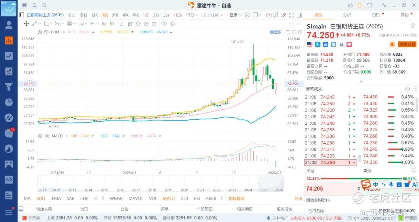Image resolution: width=419 pixels, height=222 pixels.
Task: Click the price alert bell button
Action: click(392, 44)
